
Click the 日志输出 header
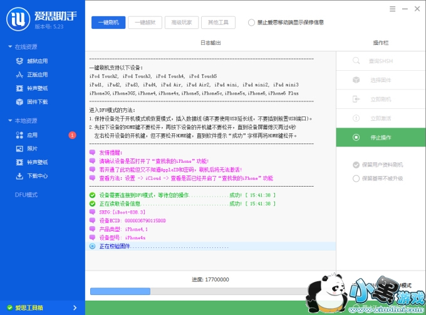click(x=210, y=43)
